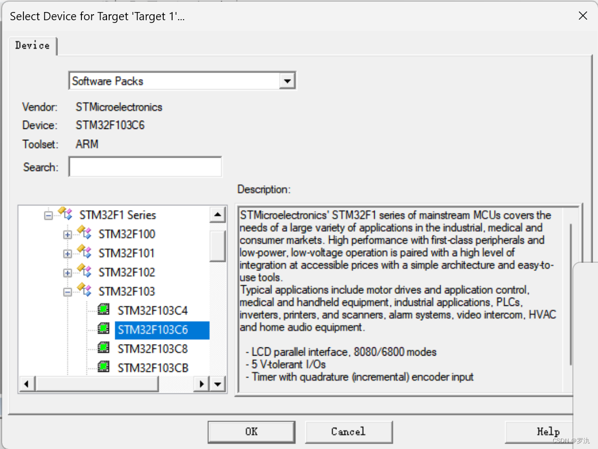The height and width of the screenshot is (449, 598).
Task: Select the STM32F101 tree row
Action: (127, 253)
